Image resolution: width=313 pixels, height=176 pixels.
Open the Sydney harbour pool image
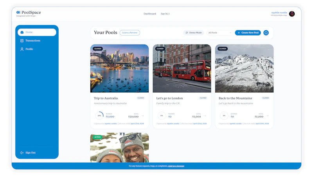point(119,68)
